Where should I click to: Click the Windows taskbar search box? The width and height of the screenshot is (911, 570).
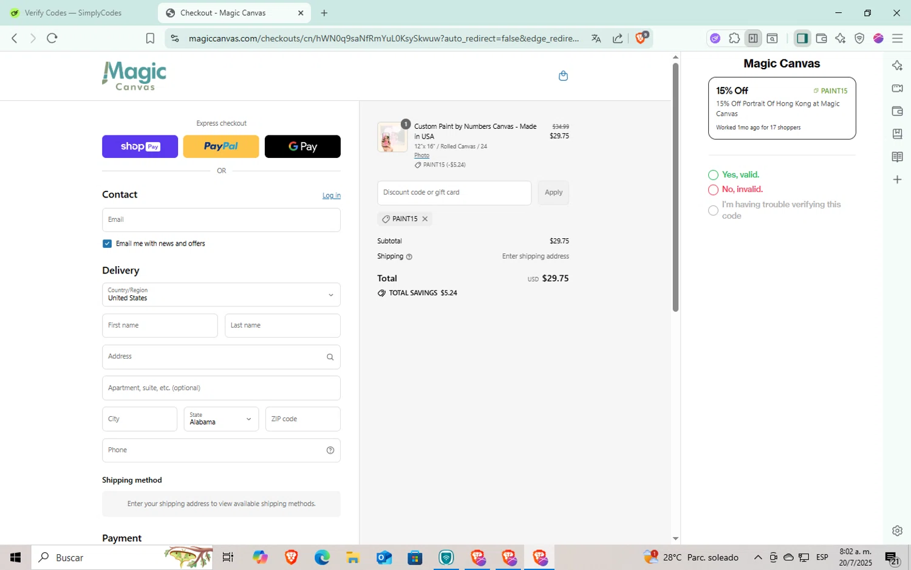point(121,557)
